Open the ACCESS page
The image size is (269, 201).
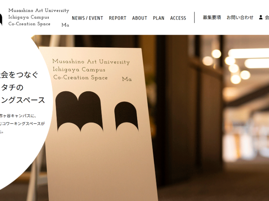(x=178, y=18)
